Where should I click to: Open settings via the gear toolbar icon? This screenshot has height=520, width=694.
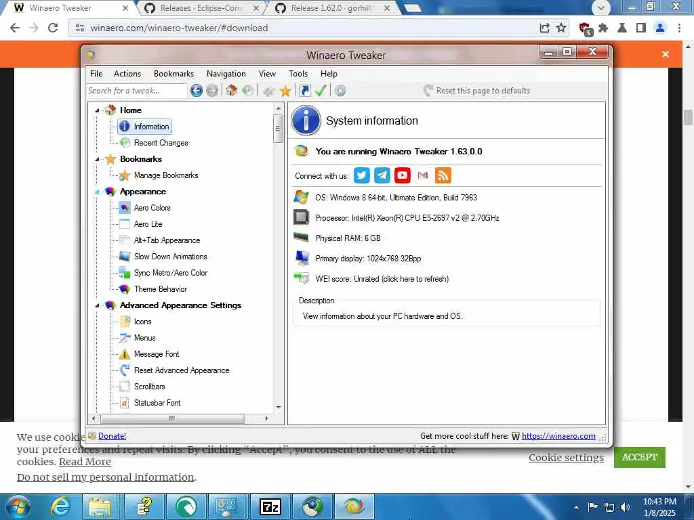340,91
